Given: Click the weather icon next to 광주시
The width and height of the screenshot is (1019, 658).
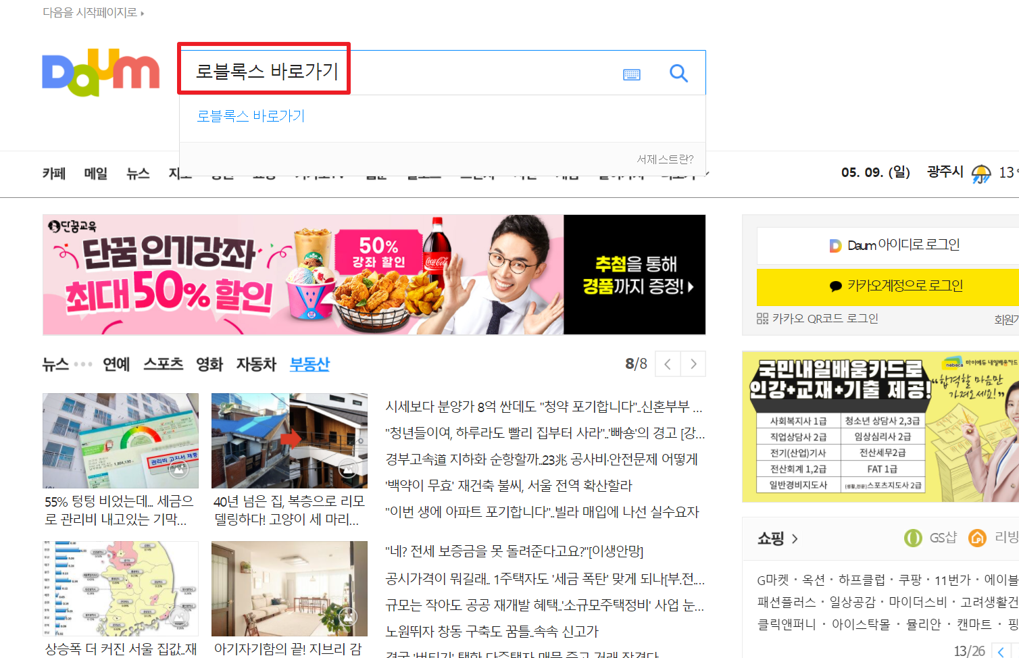Looking at the screenshot, I should click(981, 174).
